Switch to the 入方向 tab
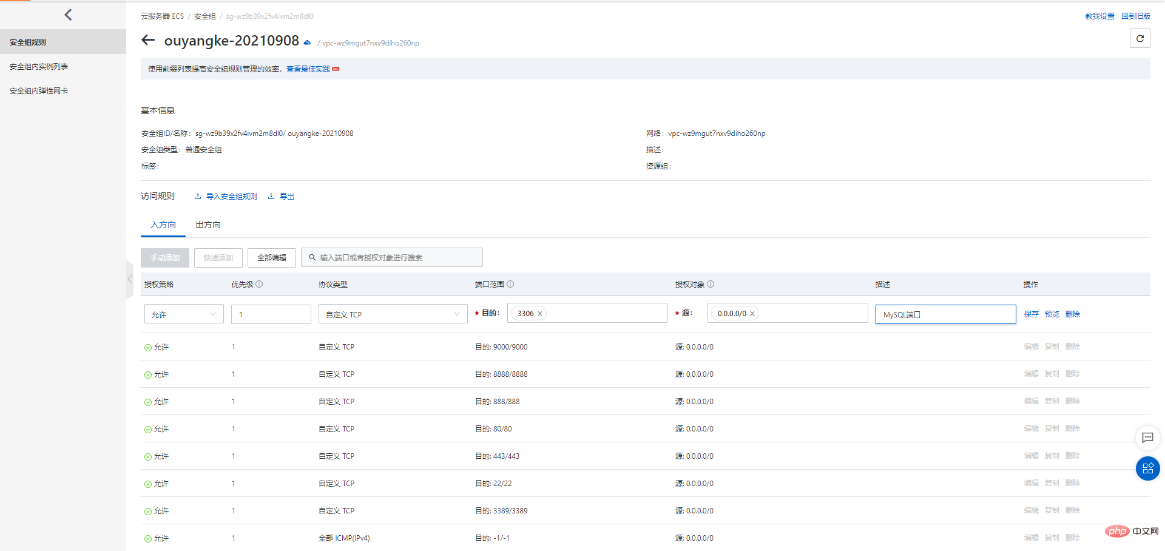The image size is (1165, 551). click(x=163, y=225)
